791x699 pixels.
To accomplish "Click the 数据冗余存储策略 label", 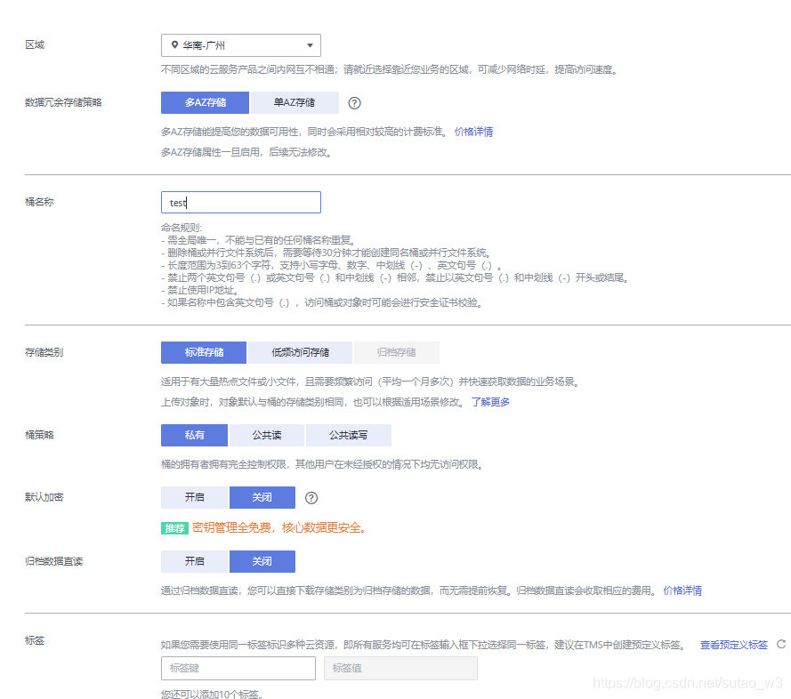I will (x=63, y=102).
